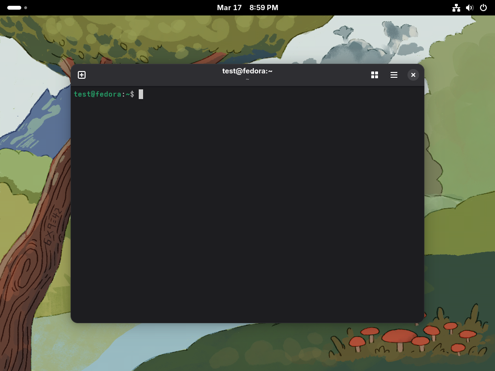Open the Activities workspace indicator
This screenshot has width=495, height=371.
(17, 8)
